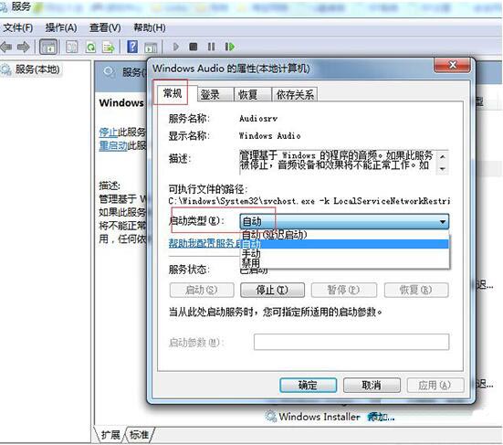503x445 pixels.
Task: Click the Refresh toolbar icon
Action: coord(90,48)
